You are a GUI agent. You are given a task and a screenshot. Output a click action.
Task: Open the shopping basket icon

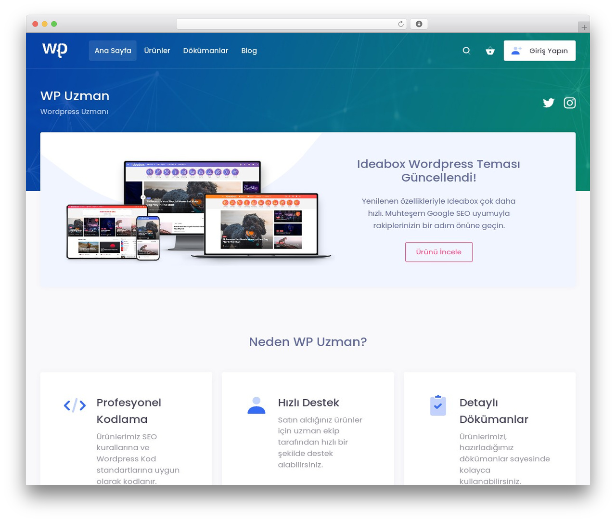pyautogui.click(x=490, y=51)
